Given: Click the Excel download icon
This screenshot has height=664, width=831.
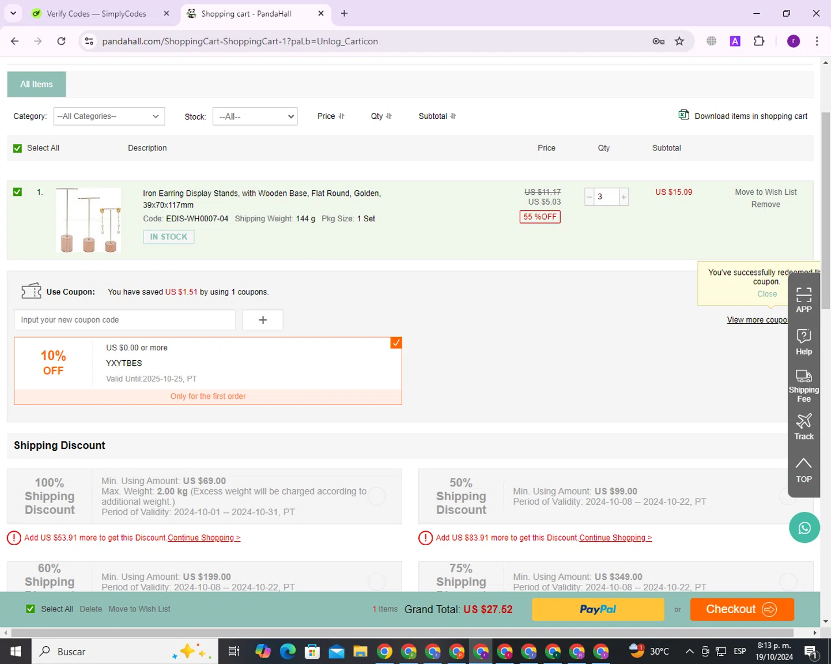Looking at the screenshot, I should (684, 115).
